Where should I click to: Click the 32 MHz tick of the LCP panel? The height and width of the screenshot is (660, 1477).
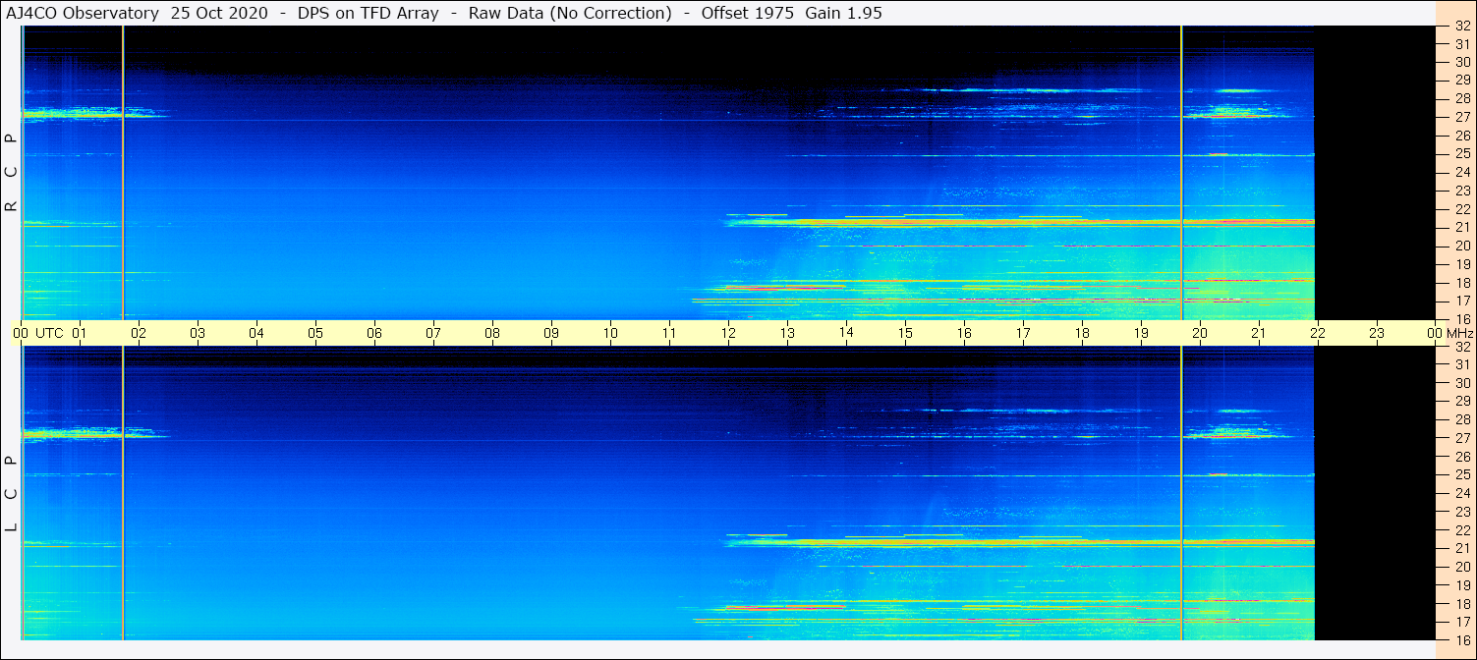click(1461, 347)
